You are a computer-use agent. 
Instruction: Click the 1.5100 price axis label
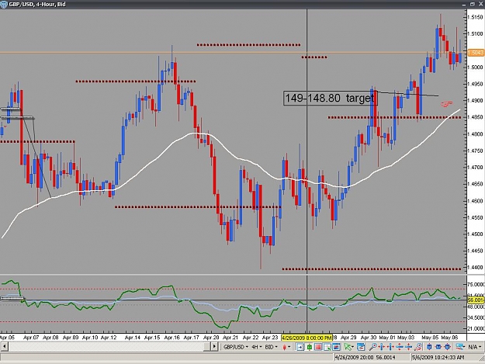476,33
